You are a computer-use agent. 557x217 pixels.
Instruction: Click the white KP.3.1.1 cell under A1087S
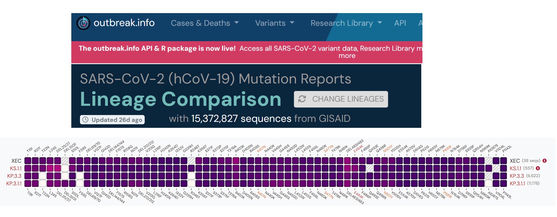[x=489, y=183]
